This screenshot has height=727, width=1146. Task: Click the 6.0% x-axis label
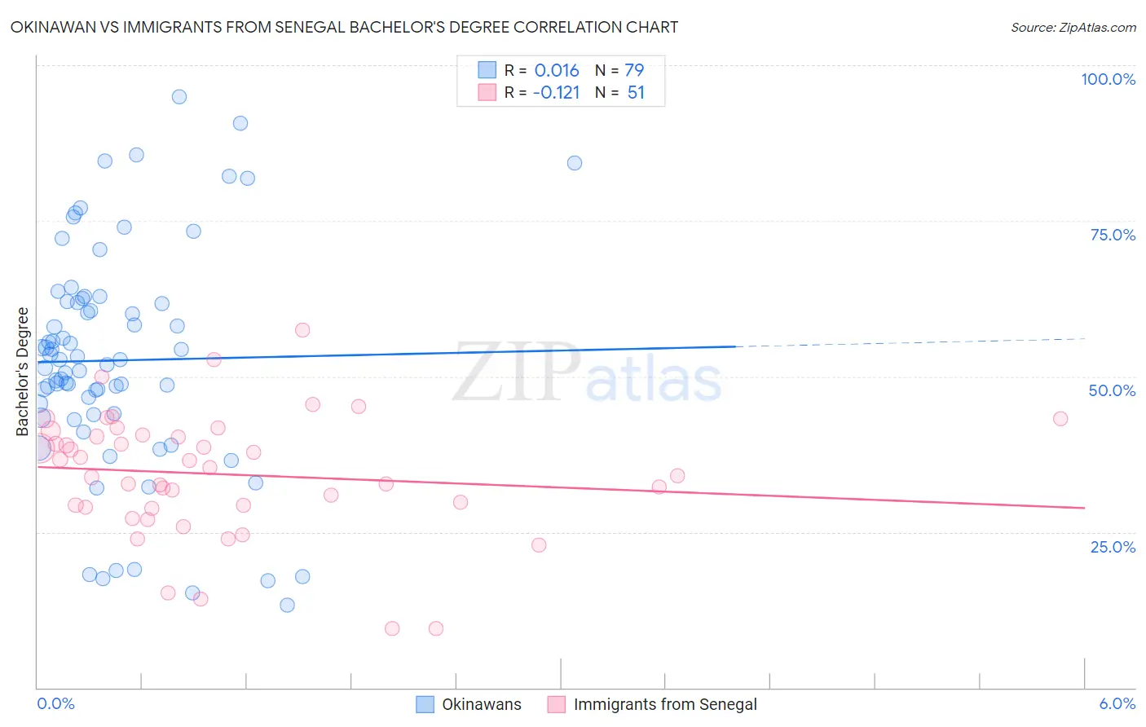point(1117,704)
